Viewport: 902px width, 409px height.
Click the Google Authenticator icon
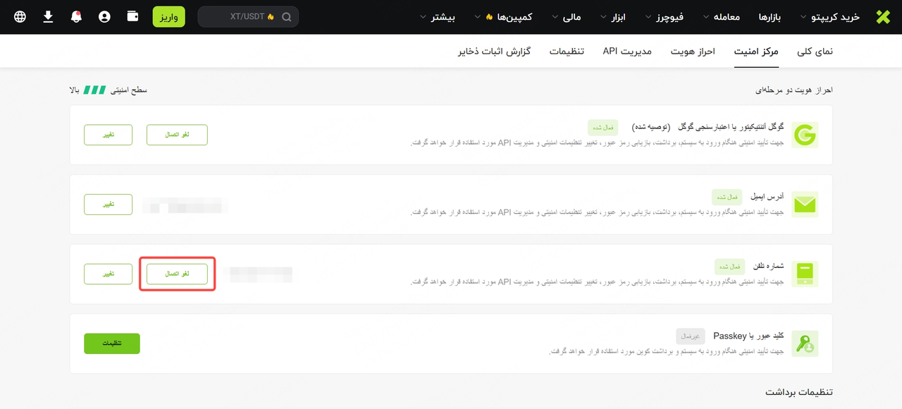pyautogui.click(x=805, y=135)
